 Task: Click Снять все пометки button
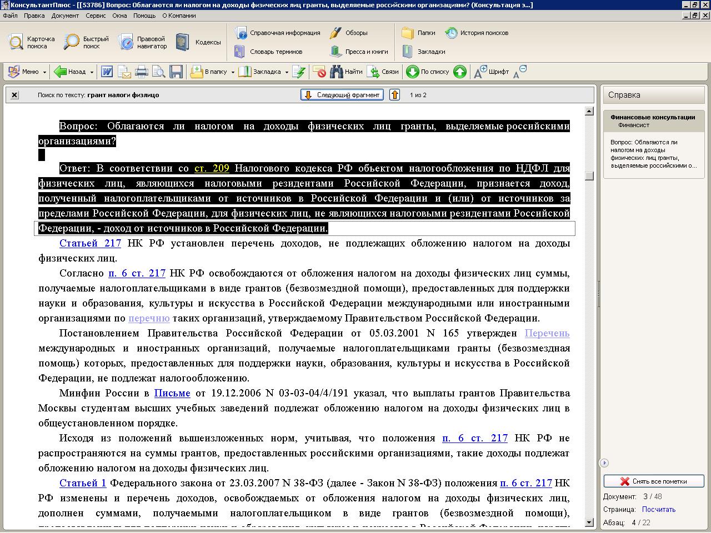654,481
